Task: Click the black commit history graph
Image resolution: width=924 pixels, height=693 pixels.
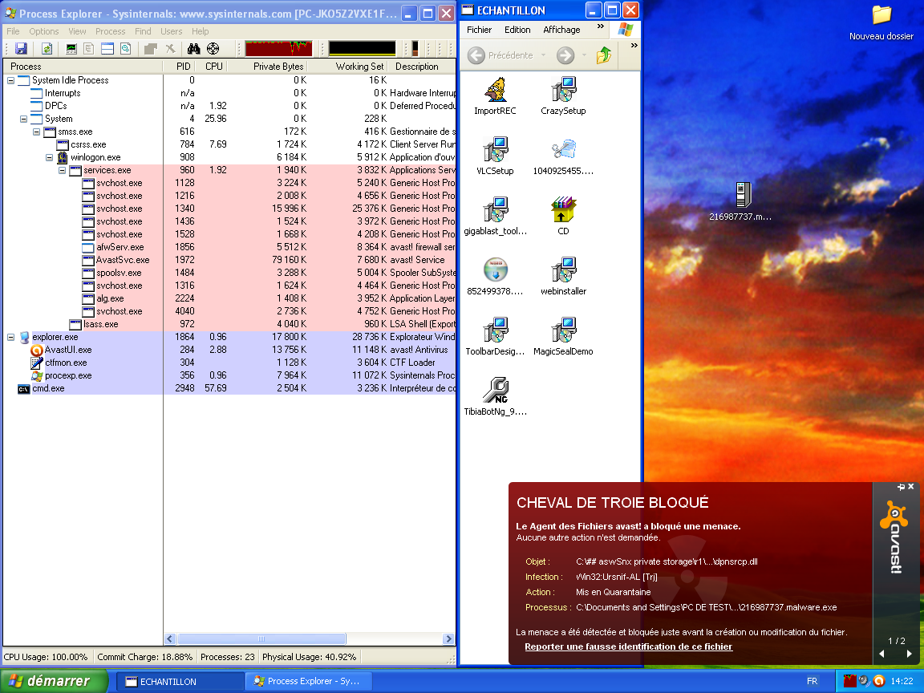Action: [363, 48]
